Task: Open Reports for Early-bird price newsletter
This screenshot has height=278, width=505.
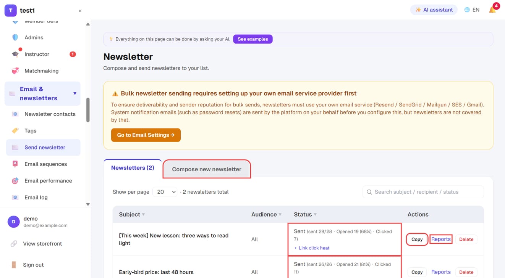Action: (x=441, y=272)
